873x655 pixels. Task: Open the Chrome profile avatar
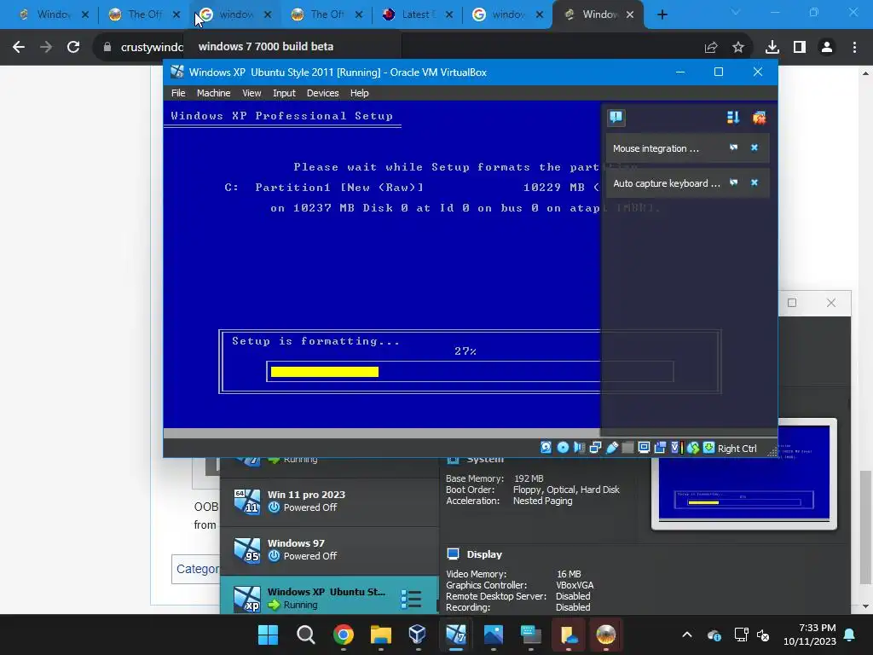coord(827,48)
